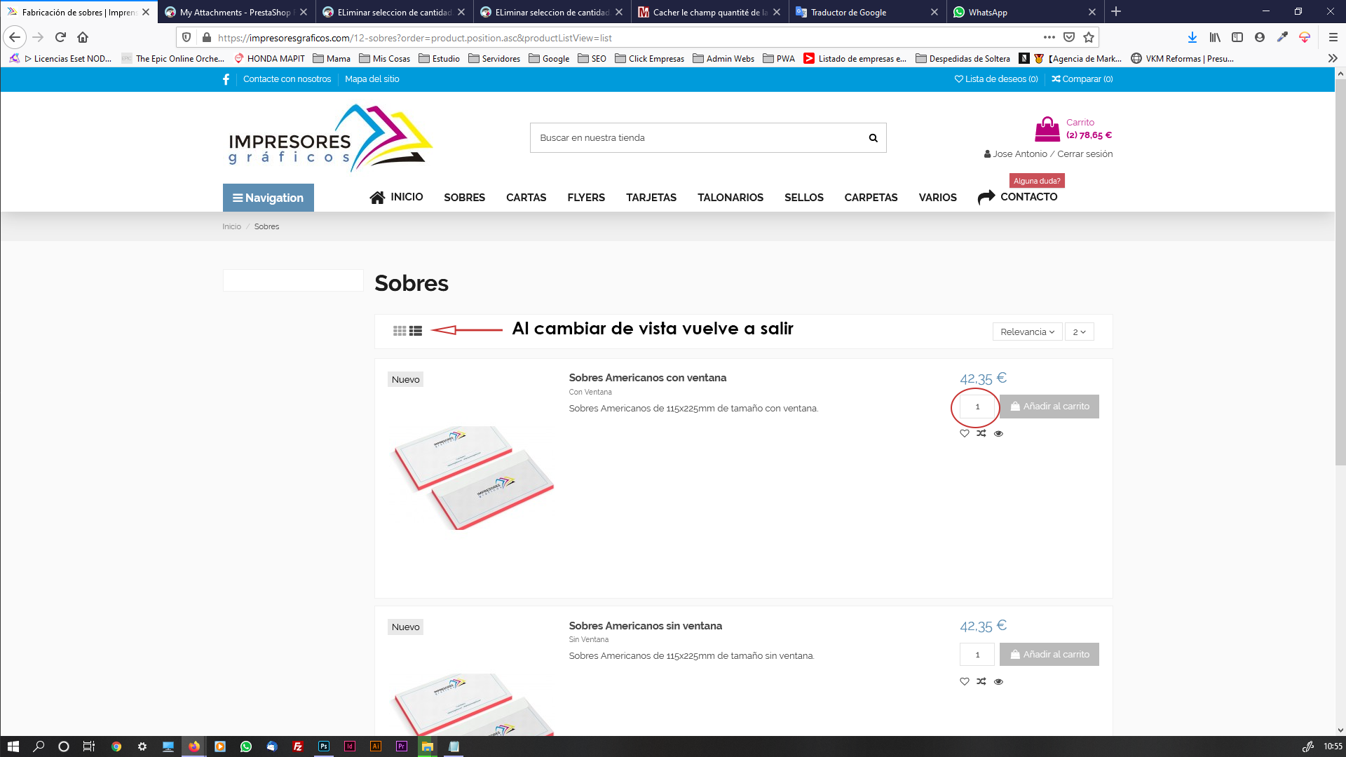Viewport: 1346px width, 757px height.
Task: Switch to list view icon
Action: click(416, 331)
